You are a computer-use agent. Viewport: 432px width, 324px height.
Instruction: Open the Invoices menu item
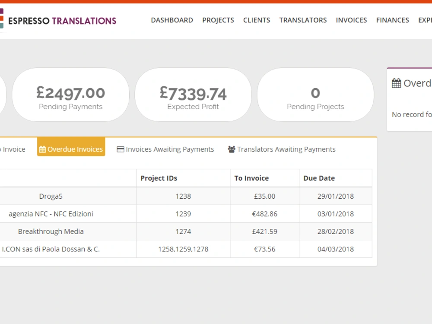[351, 20]
